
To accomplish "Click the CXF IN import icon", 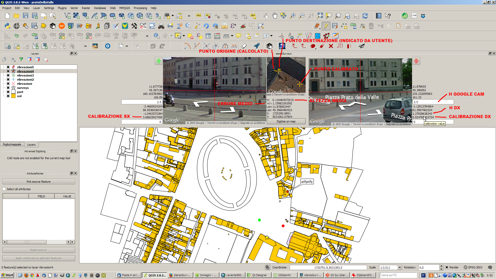I will pyautogui.click(x=143, y=26).
